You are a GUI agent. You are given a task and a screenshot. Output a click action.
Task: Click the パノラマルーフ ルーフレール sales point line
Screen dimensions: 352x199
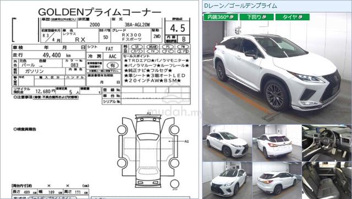tap(156, 66)
